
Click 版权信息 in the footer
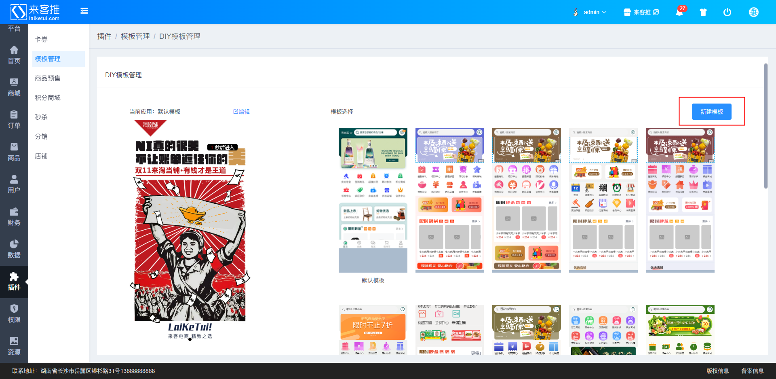point(717,371)
